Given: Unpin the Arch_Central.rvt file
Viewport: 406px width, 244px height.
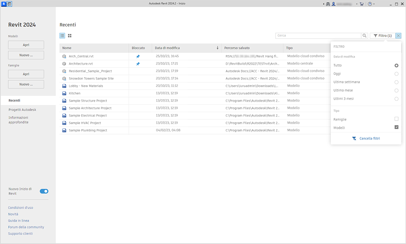Looking at the screenshot, I should coord(138,56).
